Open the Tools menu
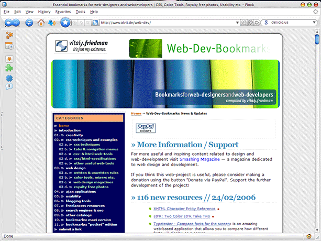Screen dimensions: 321x241 click(80, 11)
